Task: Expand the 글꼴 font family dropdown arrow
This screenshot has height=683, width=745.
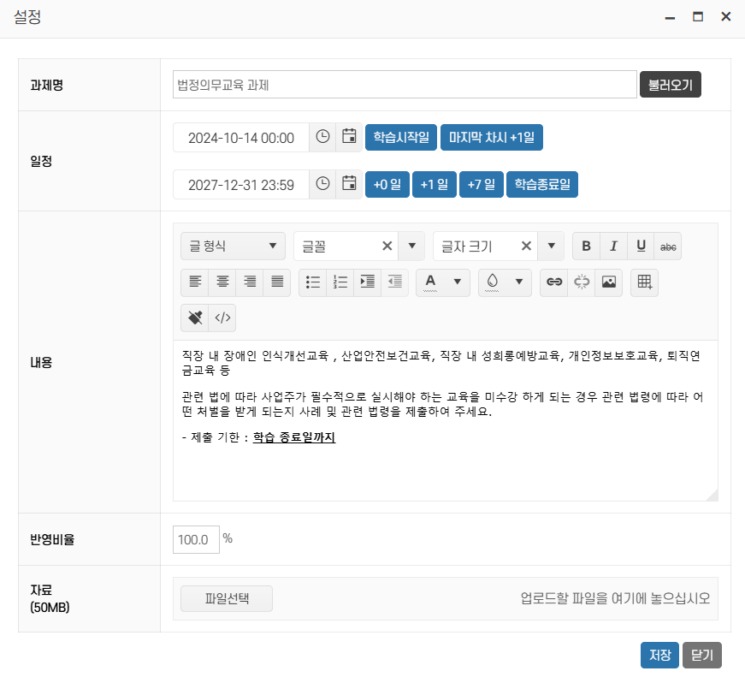Action: coord(411,246)
